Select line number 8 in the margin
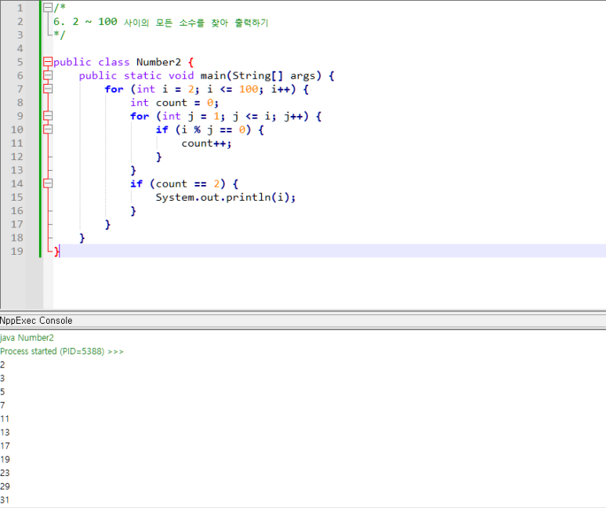This screenshot has width=606, height=508. pyautogui.click(x=20, y=103)
